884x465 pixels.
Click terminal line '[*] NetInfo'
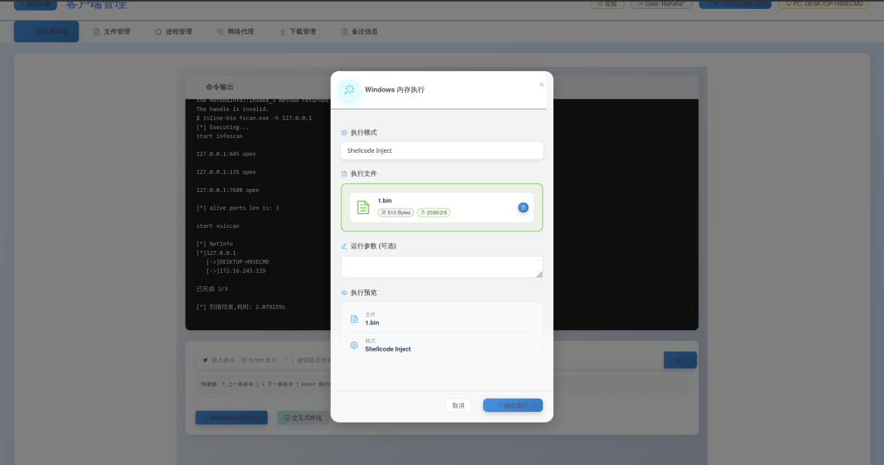(x=214, y=244)
